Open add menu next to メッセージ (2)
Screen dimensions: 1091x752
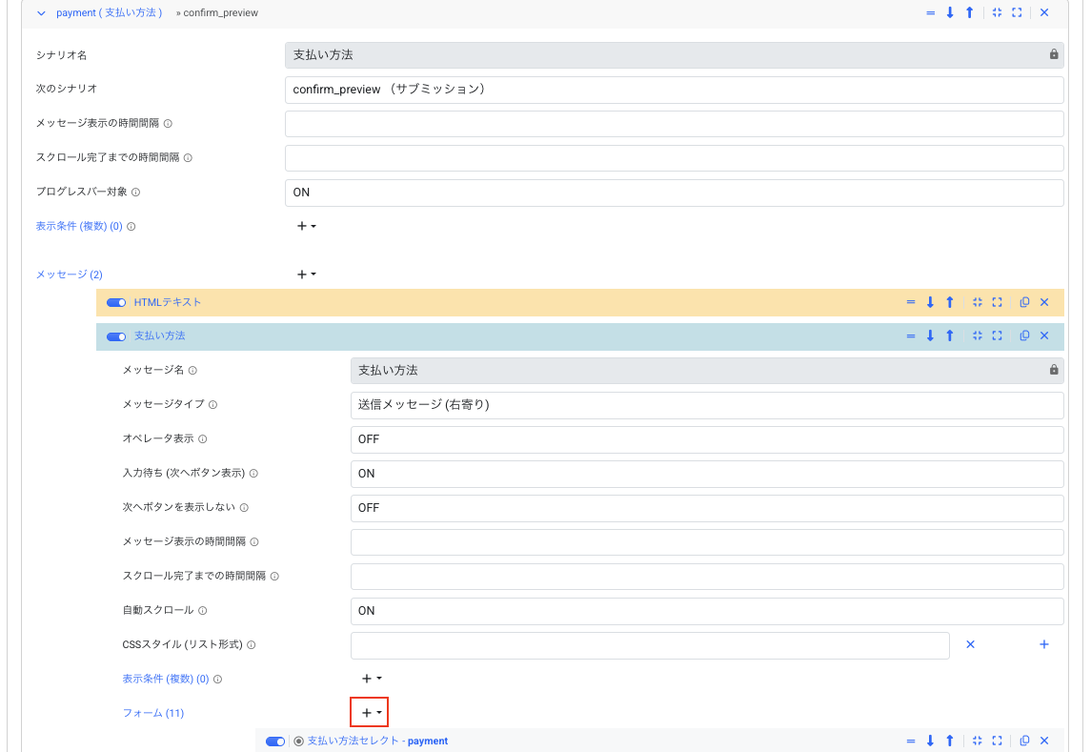[x=306, y=274]
